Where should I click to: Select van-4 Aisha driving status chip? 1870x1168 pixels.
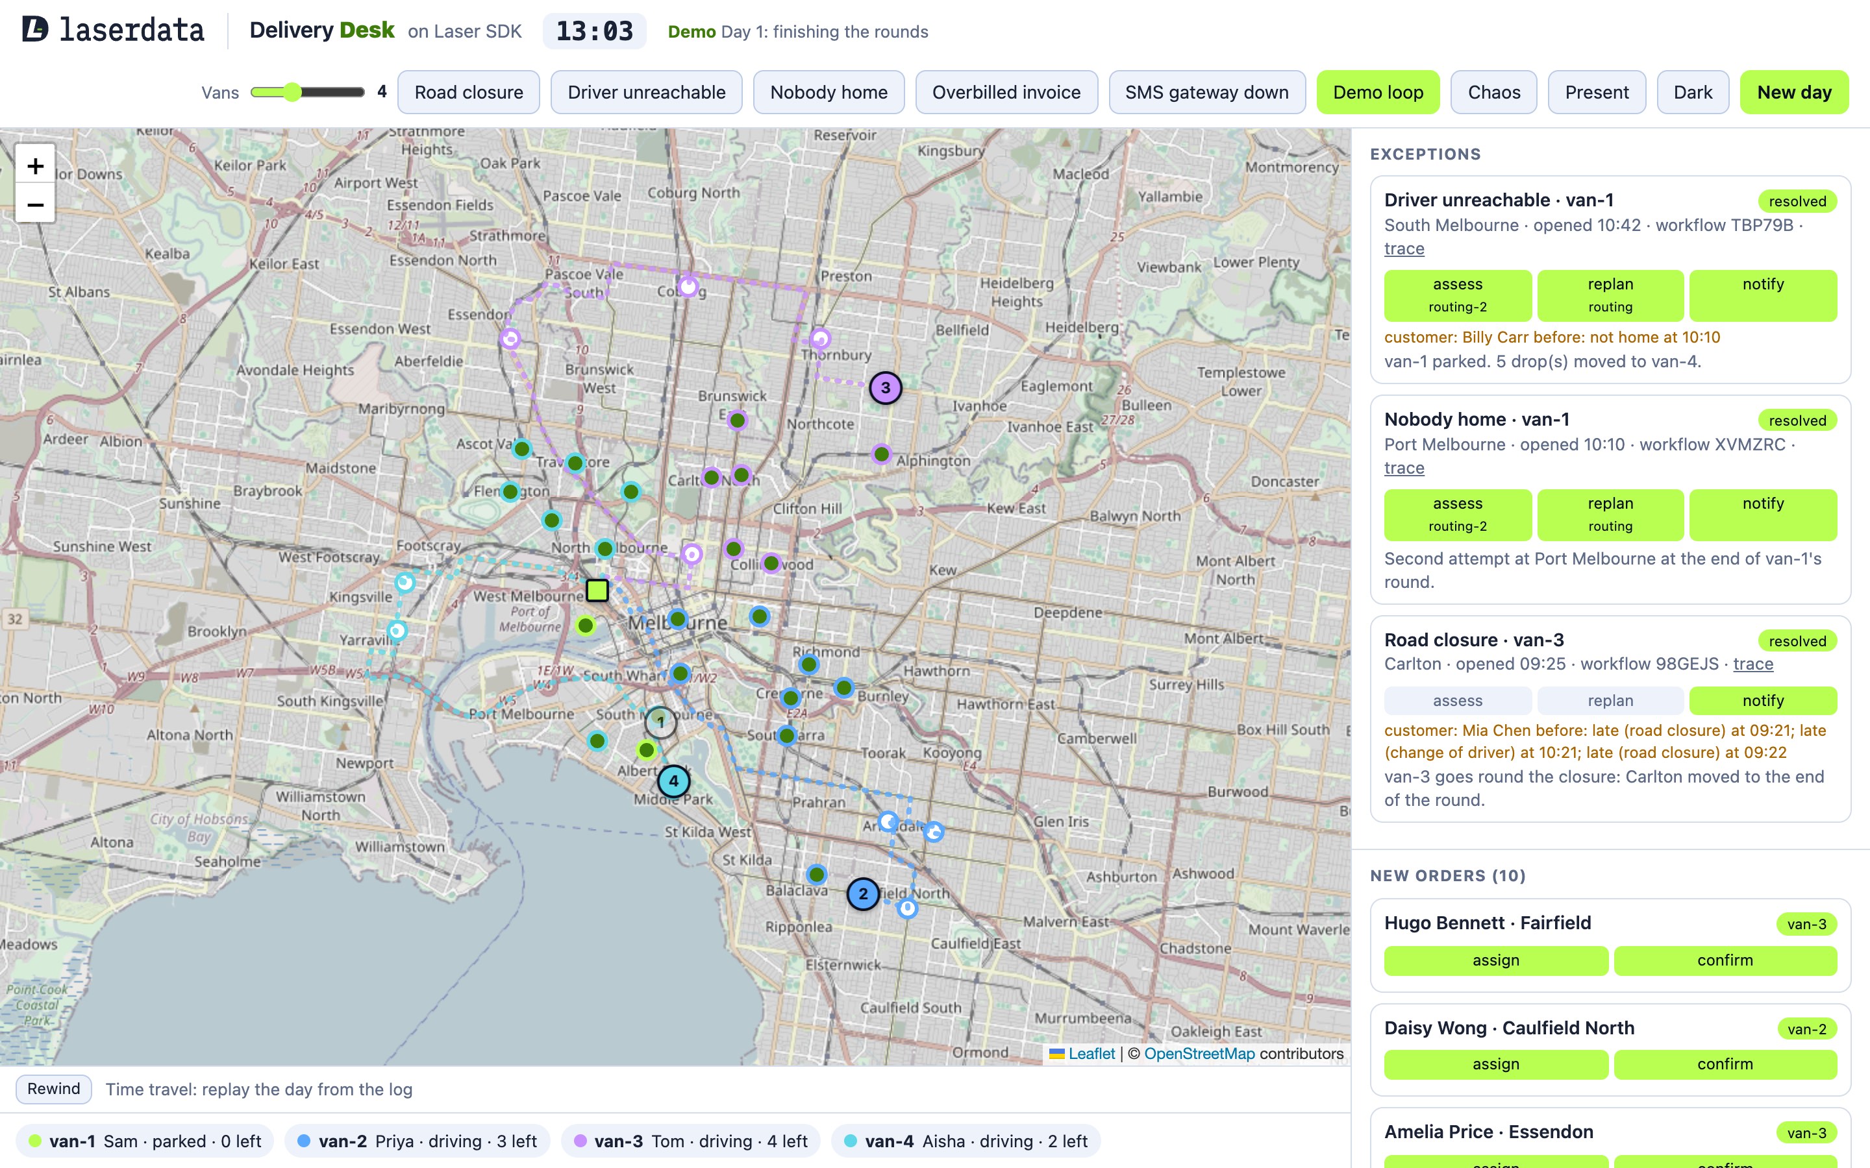click(966, 1141)
